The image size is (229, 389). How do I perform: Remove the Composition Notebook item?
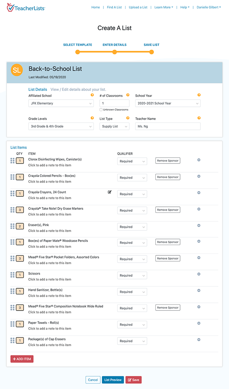pos(199,307)
